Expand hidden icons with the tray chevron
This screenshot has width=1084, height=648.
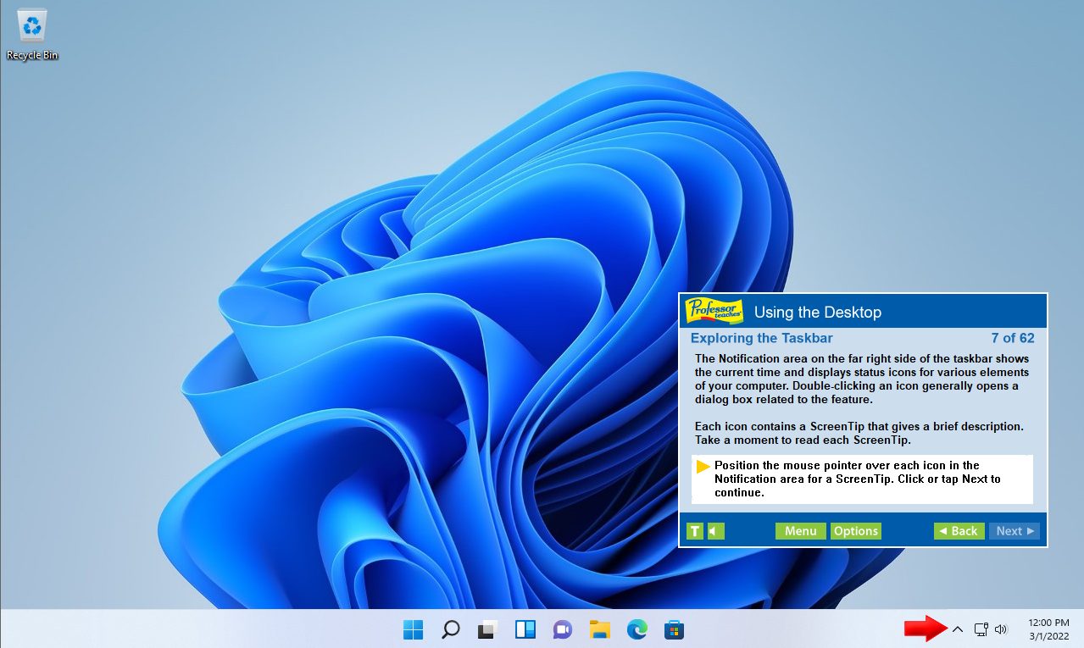pos(957,629)
